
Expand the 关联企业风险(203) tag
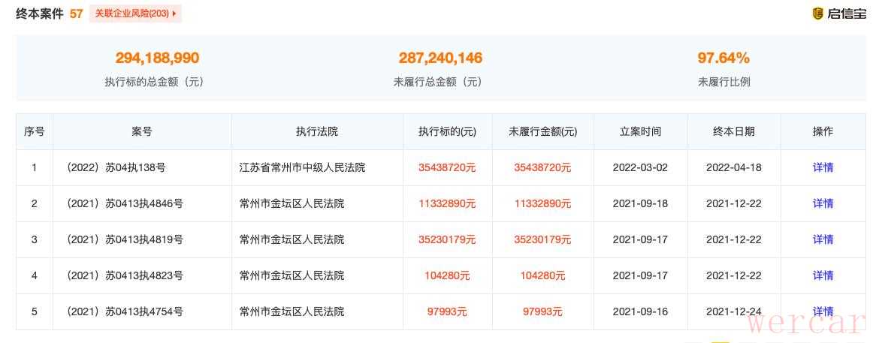135,14
